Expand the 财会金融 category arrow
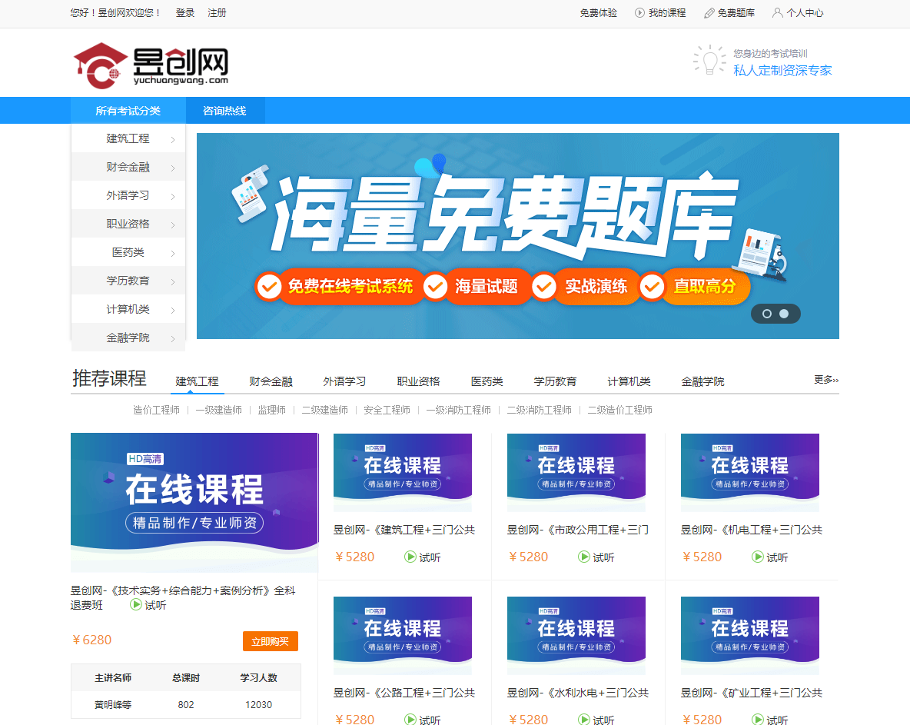 [173, 168]
